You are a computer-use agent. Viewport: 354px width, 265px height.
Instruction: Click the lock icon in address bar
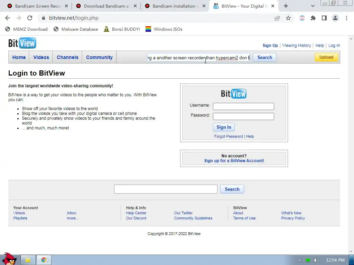[x=44, y=18]
